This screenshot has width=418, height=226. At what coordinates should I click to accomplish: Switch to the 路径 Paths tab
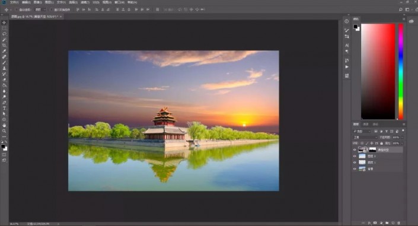[x=375, y=125]
